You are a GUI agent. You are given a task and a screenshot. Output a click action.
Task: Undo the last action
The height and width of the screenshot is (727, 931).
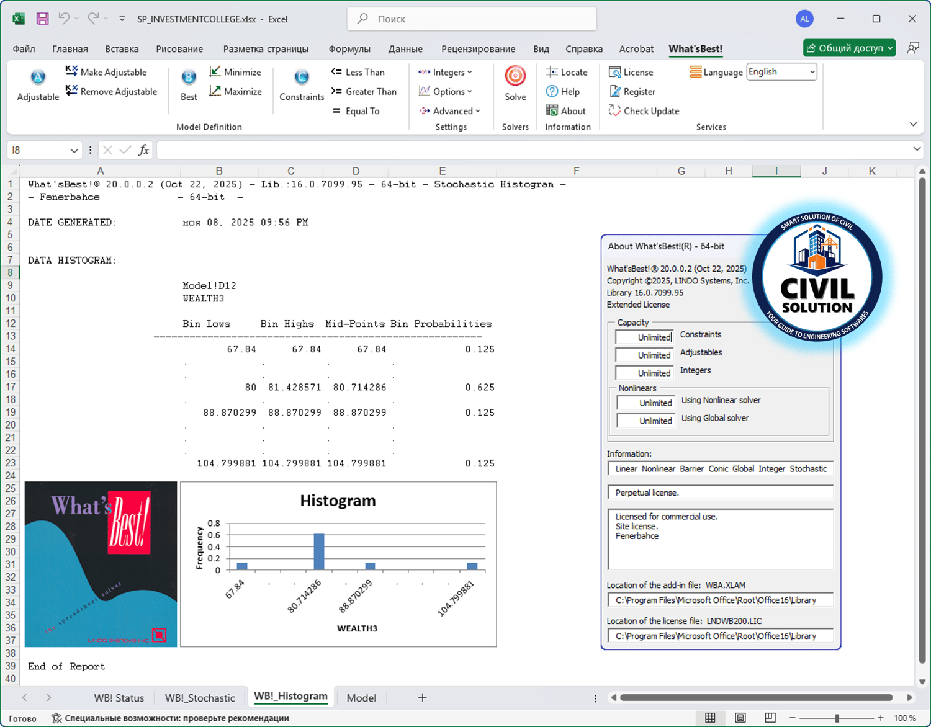click(x=64, y=19)
